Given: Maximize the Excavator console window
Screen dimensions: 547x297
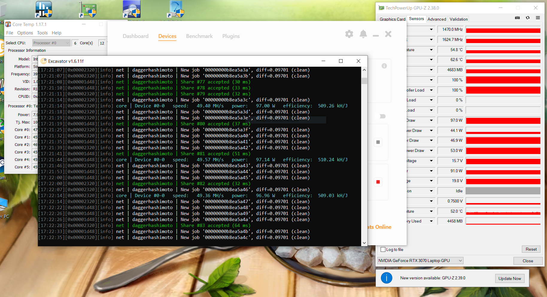Looking at the screenshot, I should (x=341, y=61).
